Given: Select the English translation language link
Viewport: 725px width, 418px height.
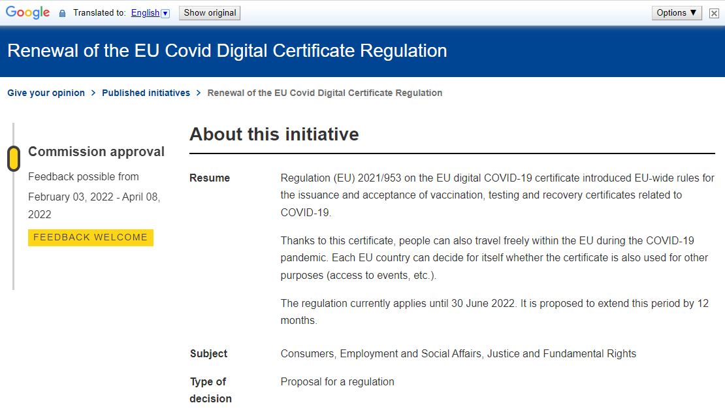Looking at the screenshot, I should coord(145,13).
